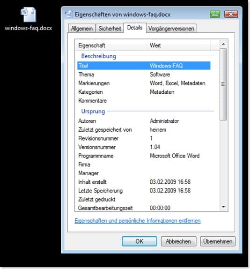Select the 'Zuletzt gespeichert von' row
Image resolution: width=250 pixels, height=269 pixels.
(x=144, y=130)
